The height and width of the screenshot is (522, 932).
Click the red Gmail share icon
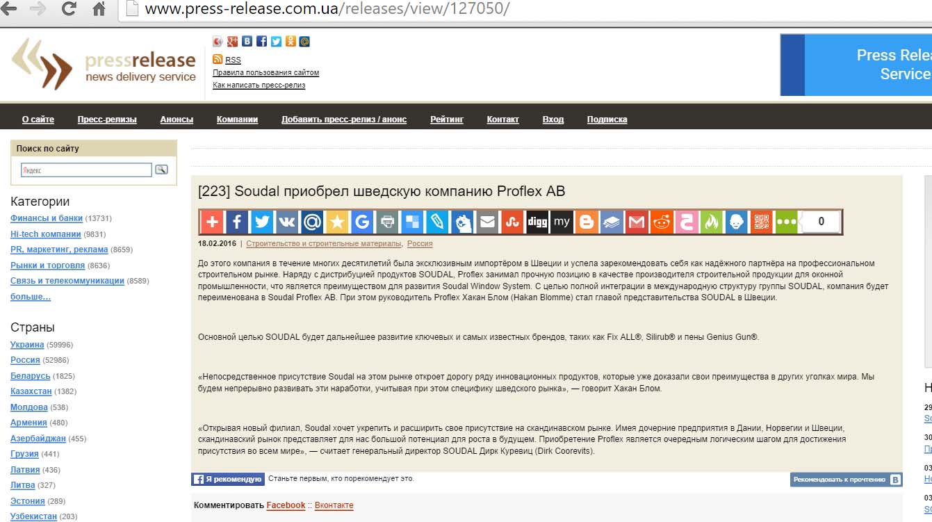[x=637, y=222]
